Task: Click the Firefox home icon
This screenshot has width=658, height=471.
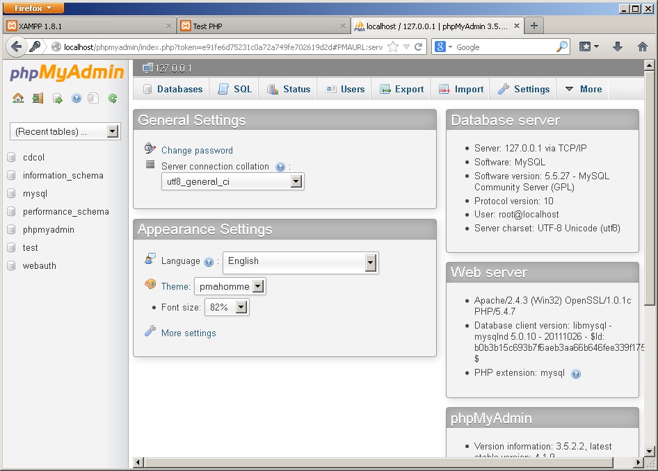Action: point(643,47)
